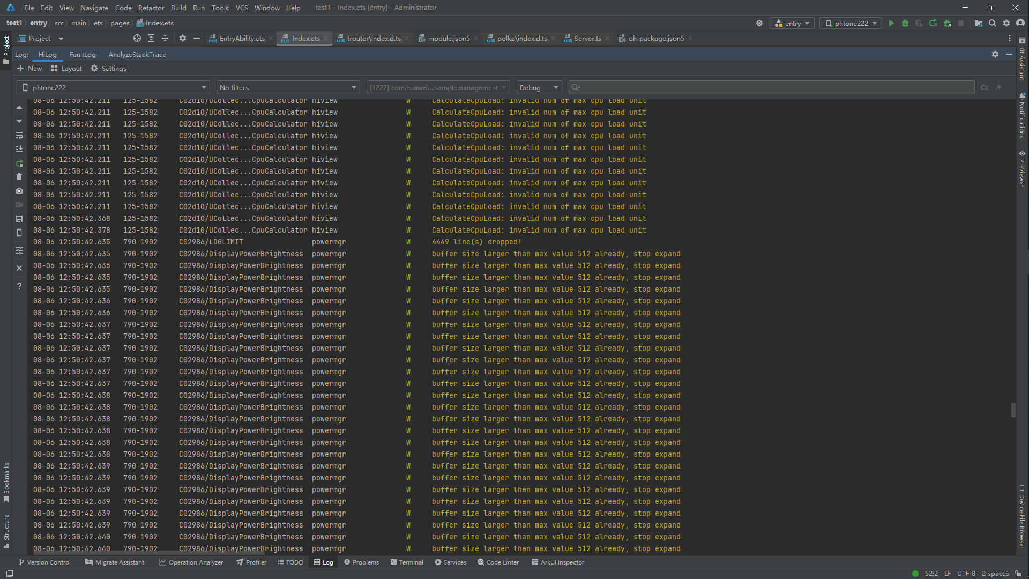This screenshot has width=1029, height=579.
Task: Restart the log with green reload icon
Action: pyautogui.click(x=19, y=163)
